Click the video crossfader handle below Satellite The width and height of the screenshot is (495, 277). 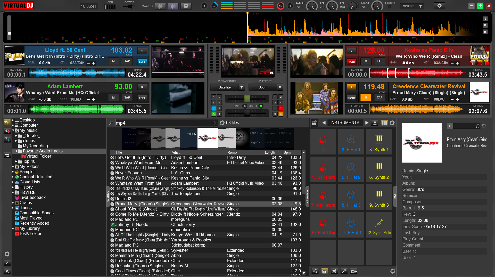point(247,99)
